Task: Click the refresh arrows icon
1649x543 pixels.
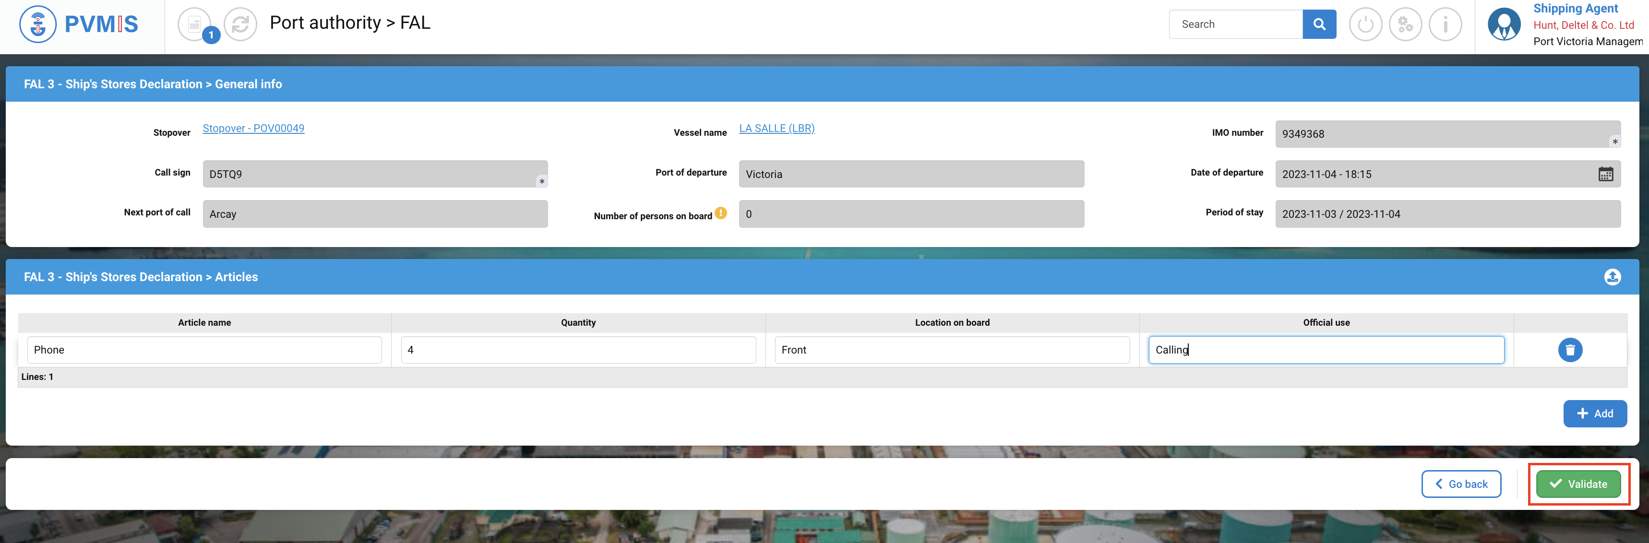Action: pyautogui.click(x=241, y=24)
